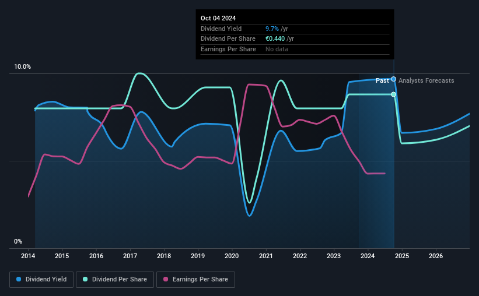Click the 'Analysts Forecasts' label

[x=426, y=80]
